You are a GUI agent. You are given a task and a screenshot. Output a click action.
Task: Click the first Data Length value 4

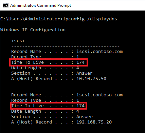[x=78, y=68]
